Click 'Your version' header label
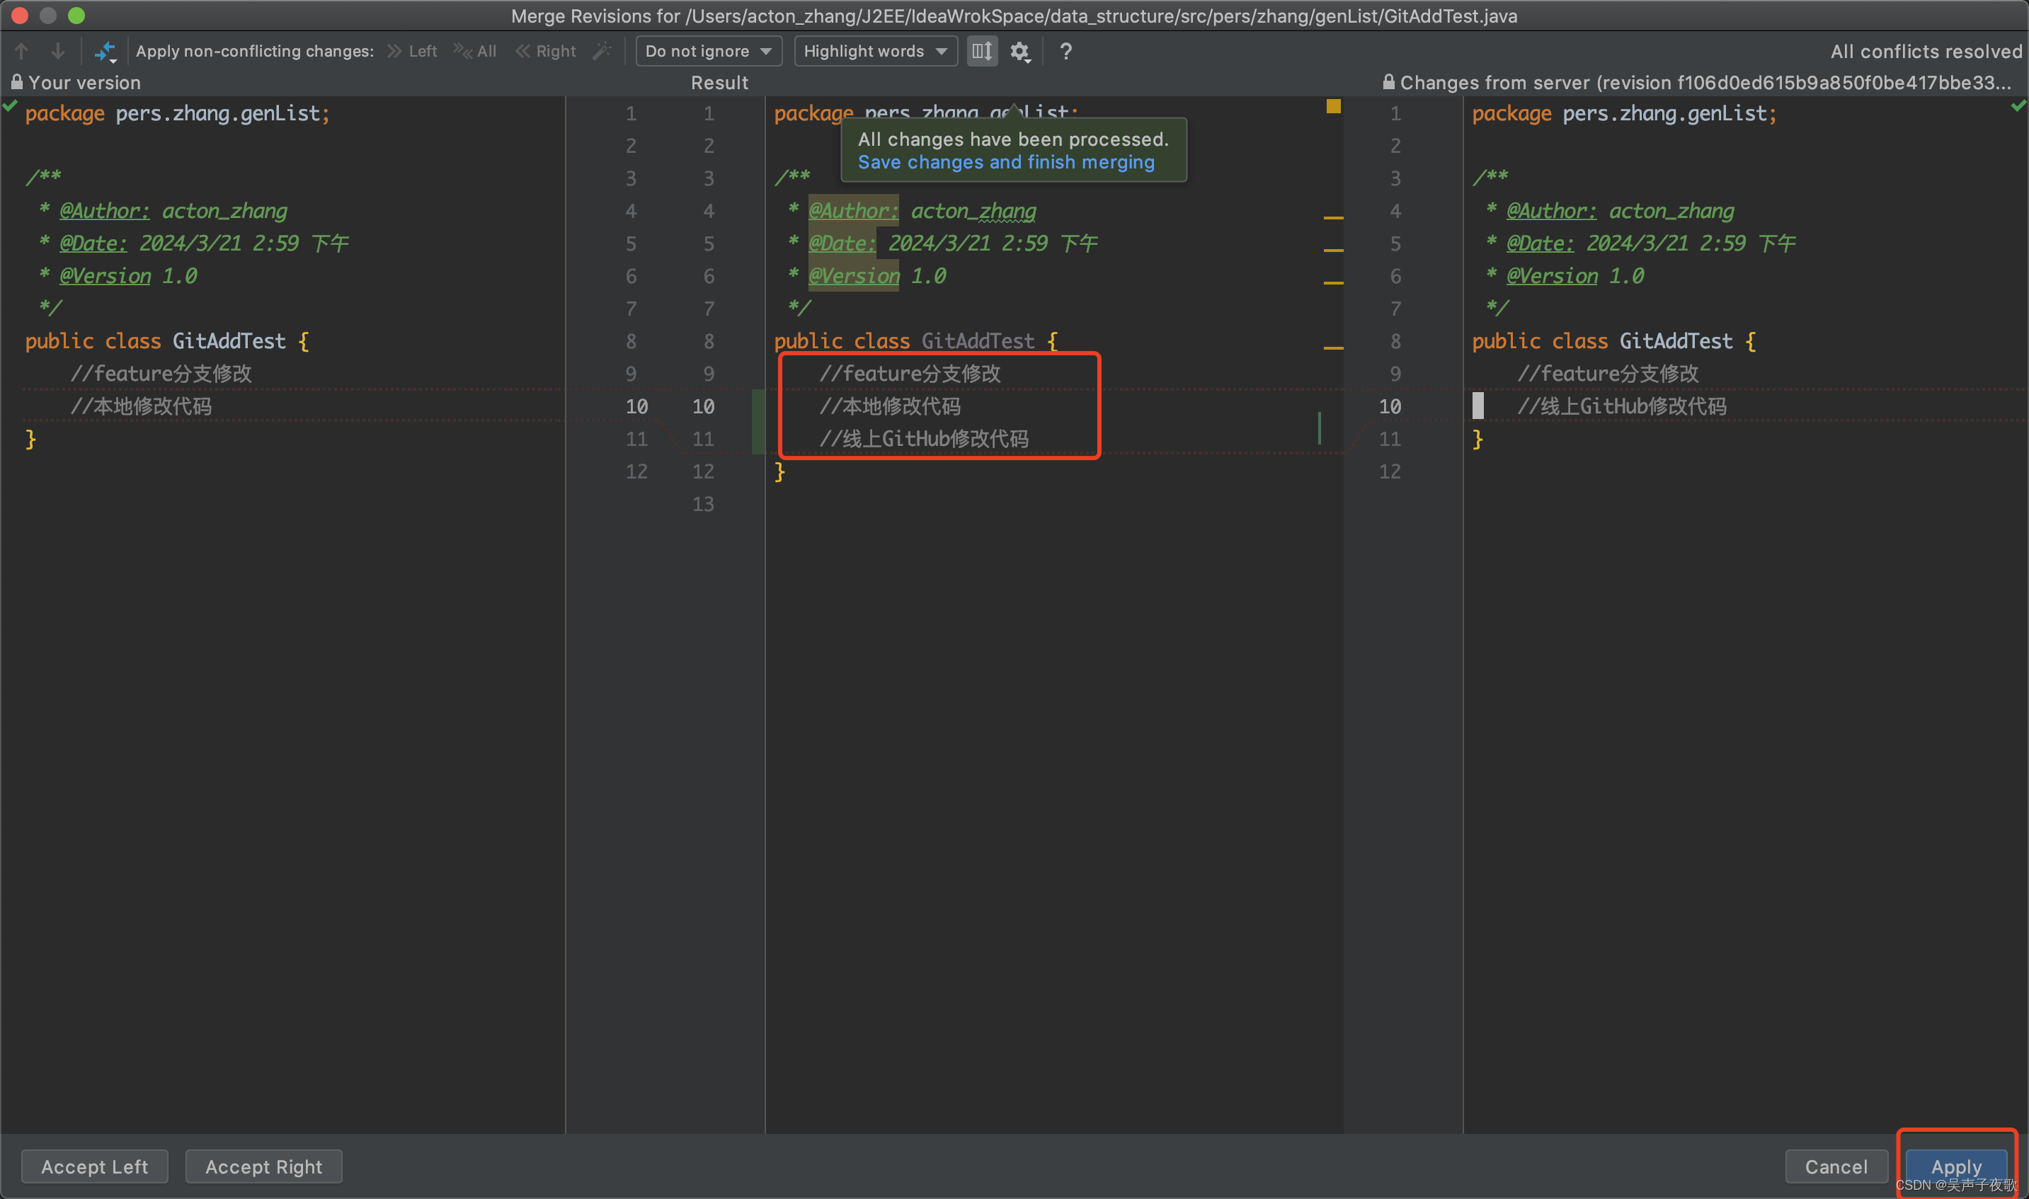This screenshot has height=1199, width=2029. pyautogui.click(x=84, y=82)
